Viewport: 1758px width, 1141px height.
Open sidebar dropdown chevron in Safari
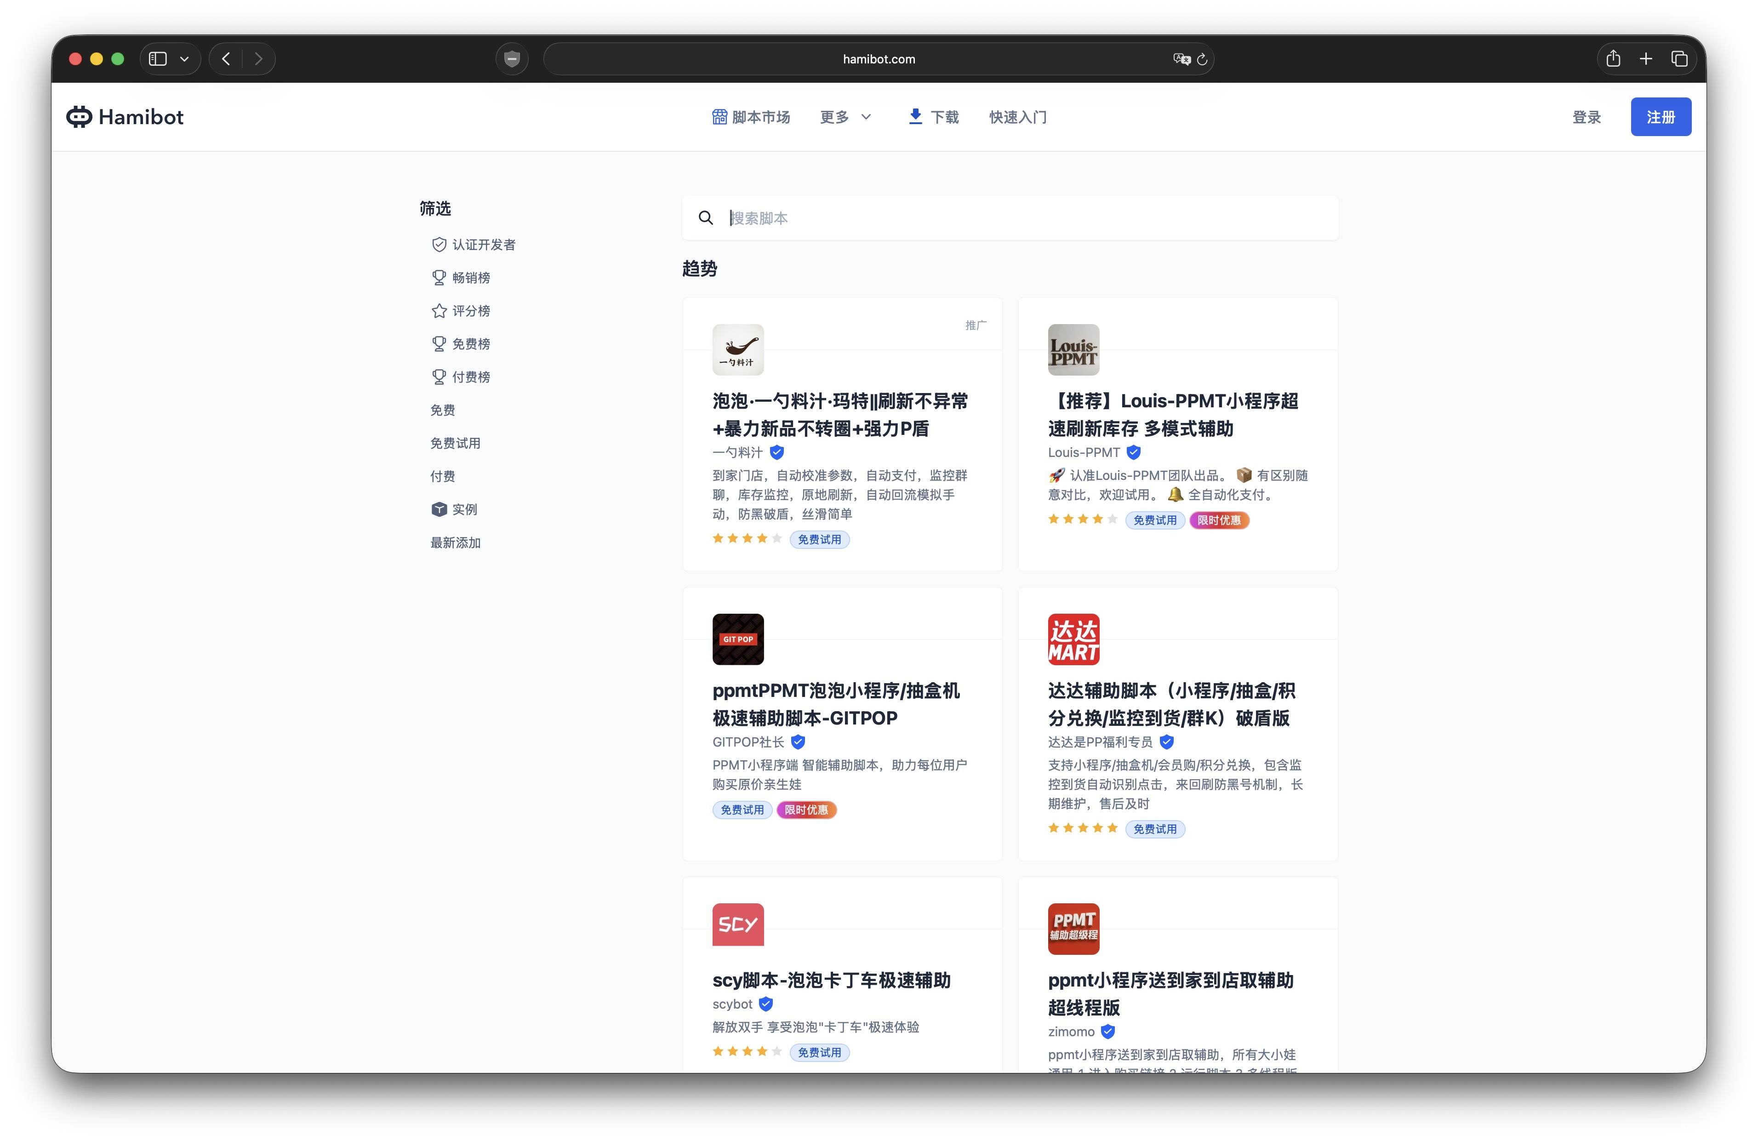(185, 59)
